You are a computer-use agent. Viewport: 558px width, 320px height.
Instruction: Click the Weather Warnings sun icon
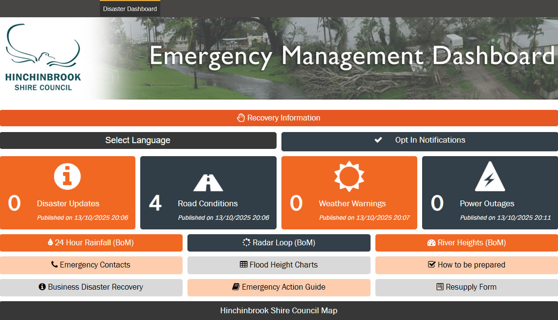pos(349,176)
